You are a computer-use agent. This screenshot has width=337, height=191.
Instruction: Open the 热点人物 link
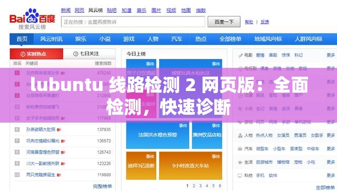click(264, 135)
